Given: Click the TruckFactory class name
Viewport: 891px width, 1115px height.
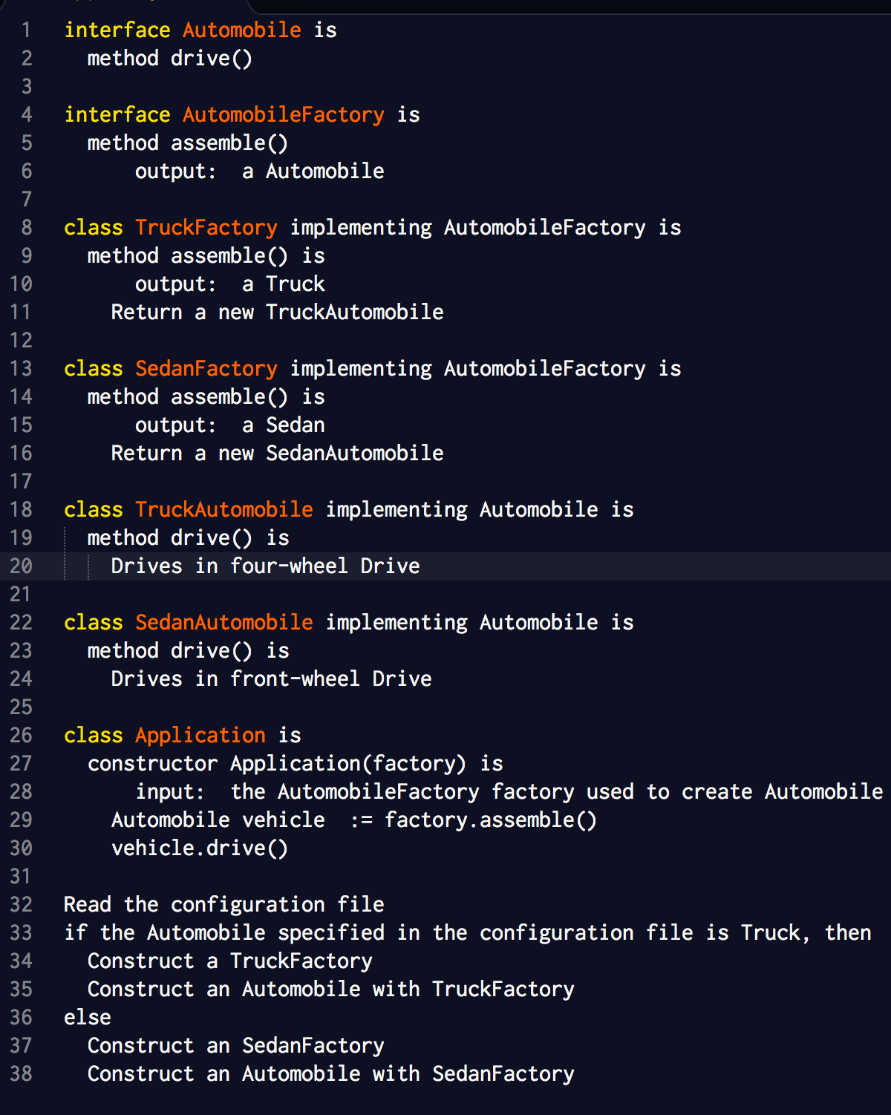Looking at the screenshot, I should 206,227.
